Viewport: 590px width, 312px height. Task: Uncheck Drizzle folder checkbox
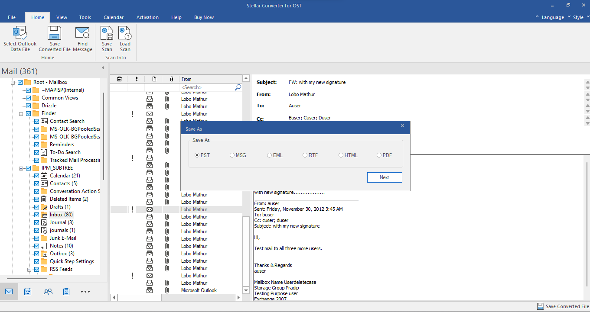(29, 106)
